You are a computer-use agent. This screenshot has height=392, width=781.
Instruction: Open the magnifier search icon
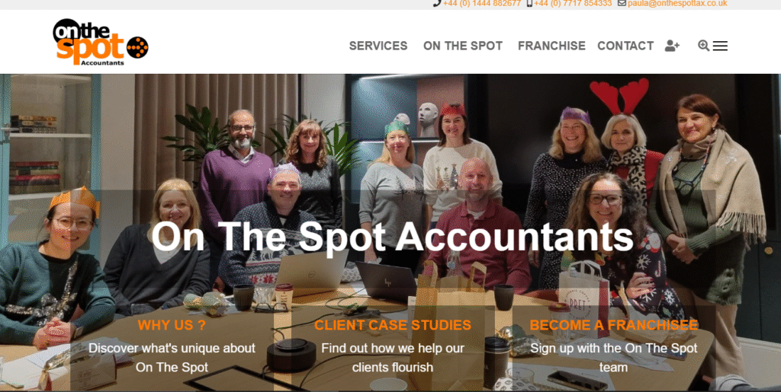pos(703,46)
